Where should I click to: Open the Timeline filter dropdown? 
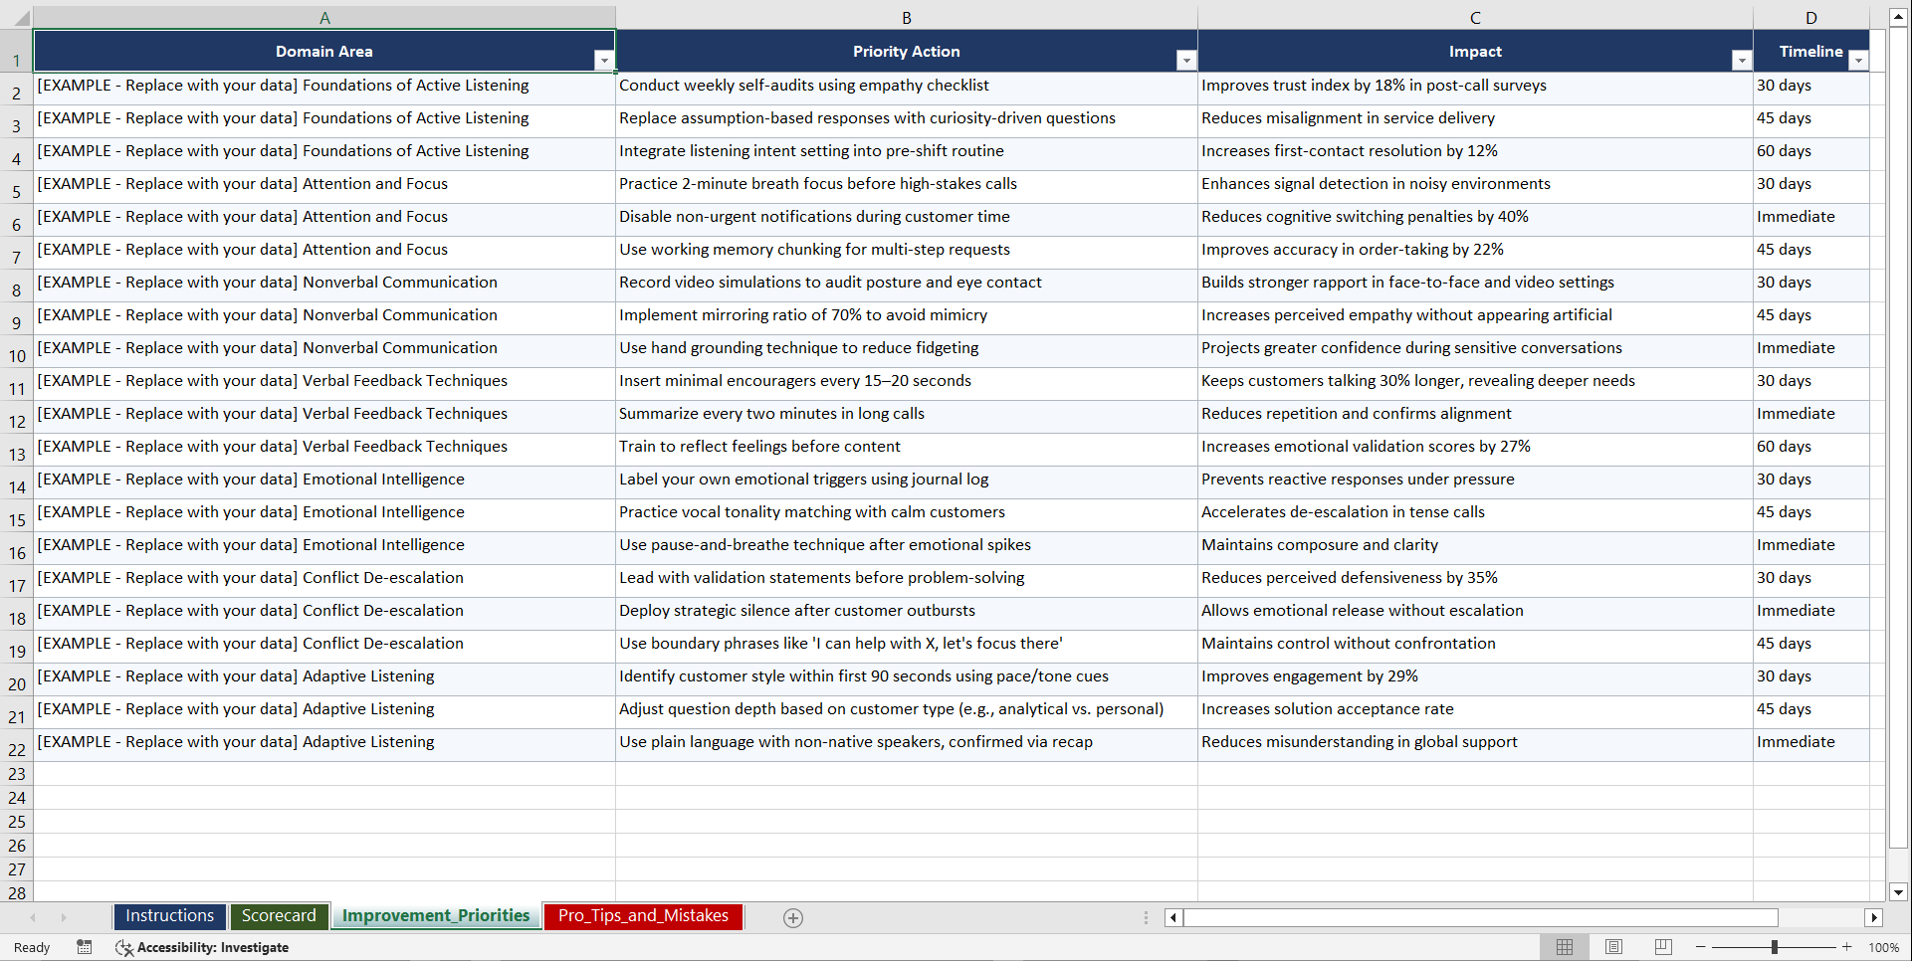pos(1857,61)
